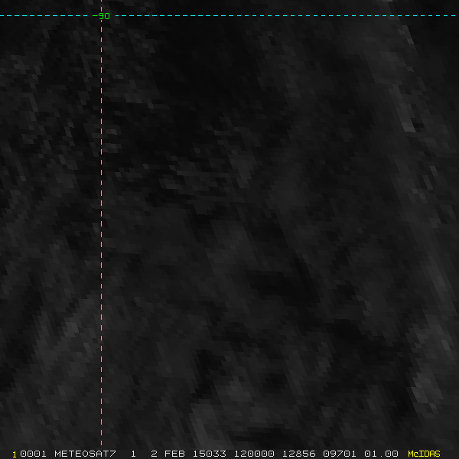Click the yellow McIDAS label
The image size is (459, 459).
[x=424, y=454]
